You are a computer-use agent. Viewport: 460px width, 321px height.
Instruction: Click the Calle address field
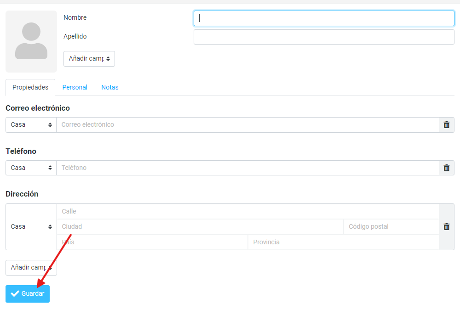(x=247, y=212)
